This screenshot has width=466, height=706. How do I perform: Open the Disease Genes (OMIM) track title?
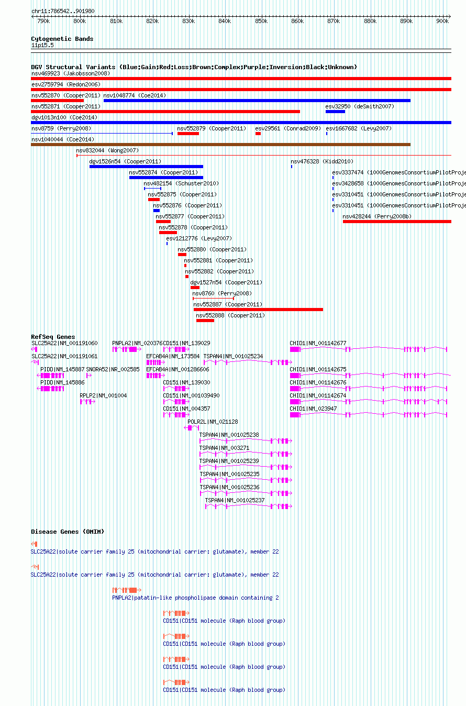point(68,532)
